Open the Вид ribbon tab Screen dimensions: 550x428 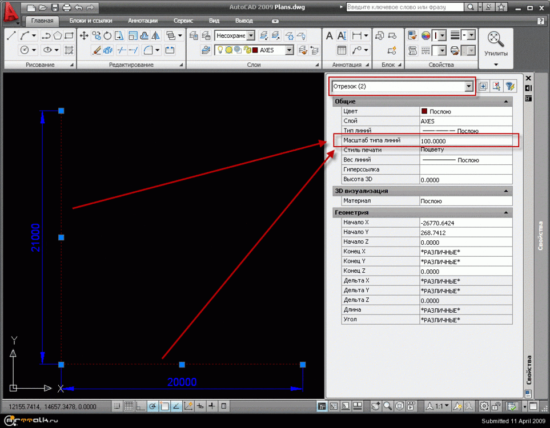214,21
